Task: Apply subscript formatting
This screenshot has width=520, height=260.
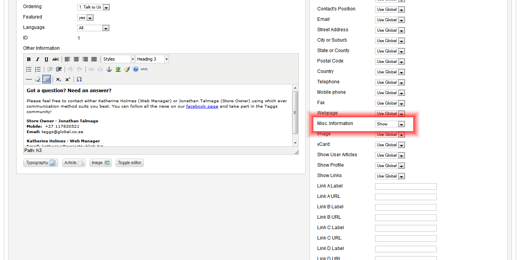Action: 59,79
